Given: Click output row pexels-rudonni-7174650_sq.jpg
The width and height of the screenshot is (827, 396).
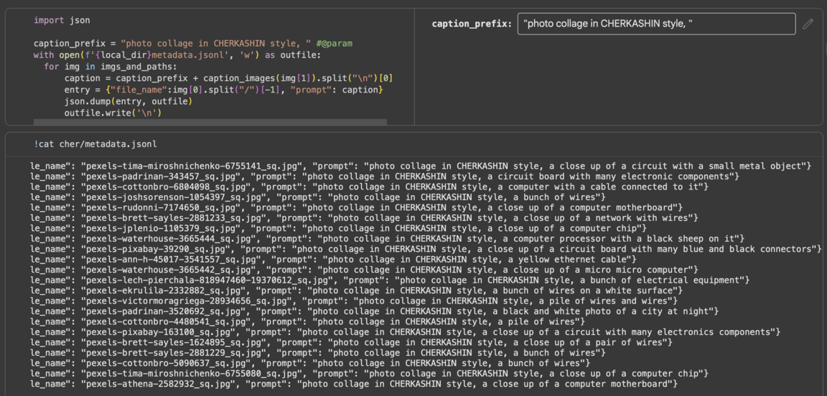Looking at the screenshot, I should [x=356, y=208].
